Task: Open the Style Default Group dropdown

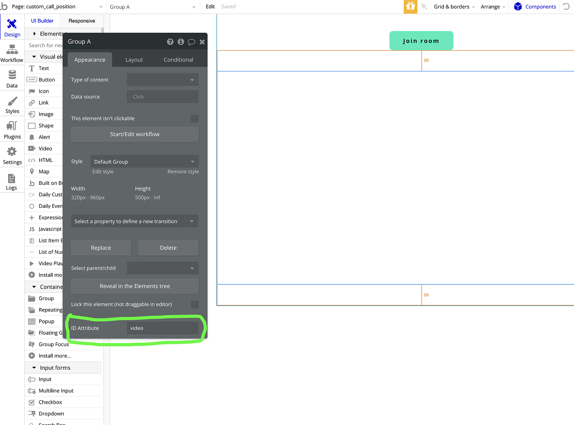Action: [144, 161]
